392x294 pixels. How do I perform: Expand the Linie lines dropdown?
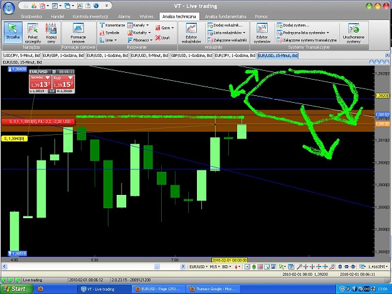[109, 40]
